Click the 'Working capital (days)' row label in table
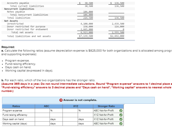172x129 pixels. click(15, 123)
